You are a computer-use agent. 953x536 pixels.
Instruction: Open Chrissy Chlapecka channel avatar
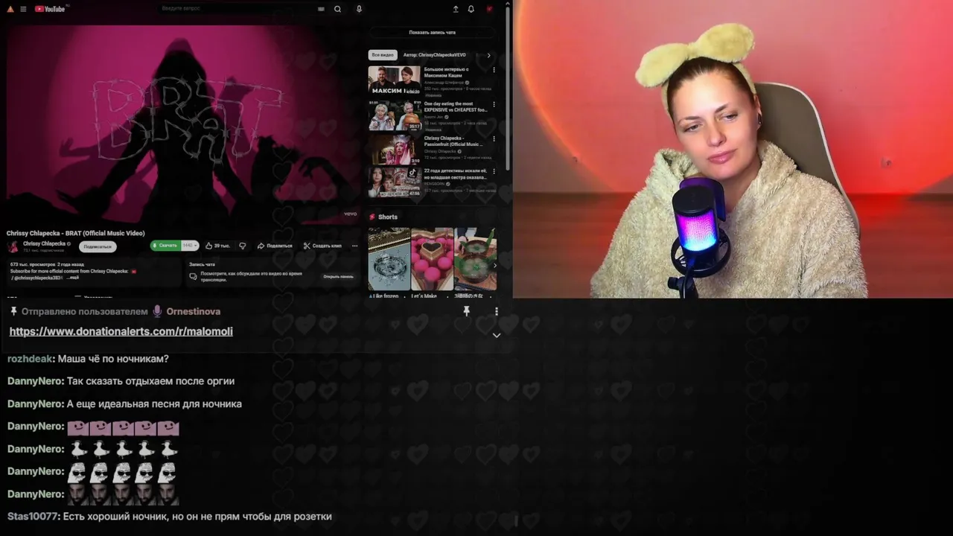(13, 246)
